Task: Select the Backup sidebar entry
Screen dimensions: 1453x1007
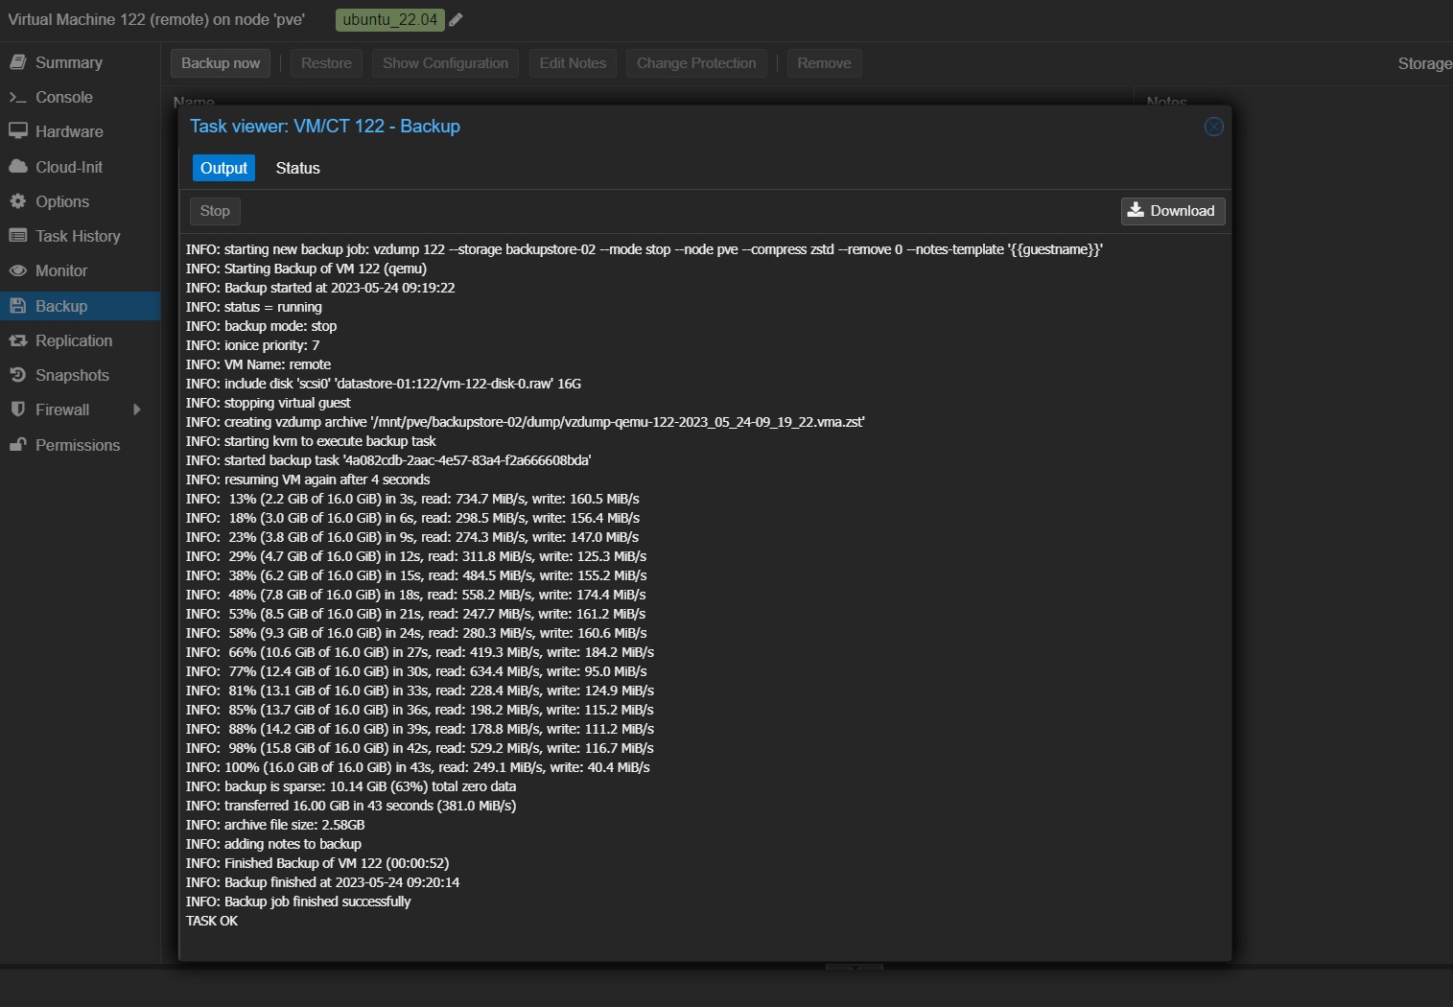Action: click(61, 306)
